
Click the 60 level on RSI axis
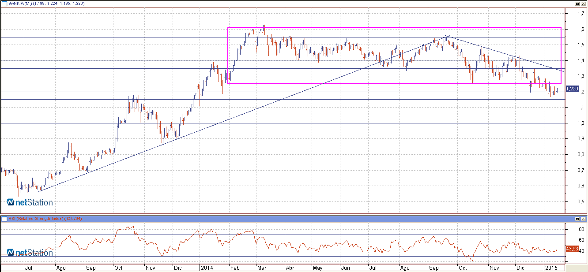click(581, 240)
